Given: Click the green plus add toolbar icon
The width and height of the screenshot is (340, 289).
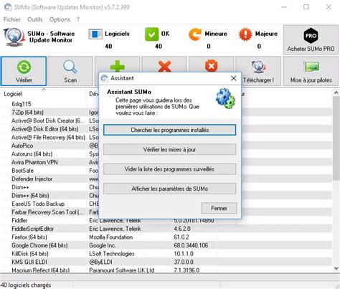Looking at the screenshot, I should point(117,66).
